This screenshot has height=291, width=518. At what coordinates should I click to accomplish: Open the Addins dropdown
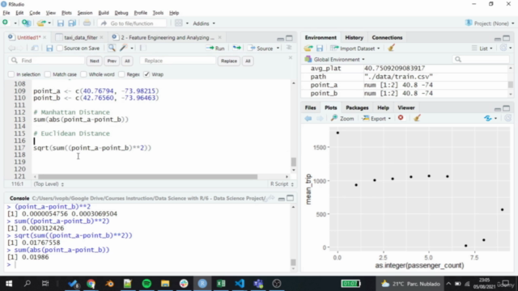coord(204,23)
